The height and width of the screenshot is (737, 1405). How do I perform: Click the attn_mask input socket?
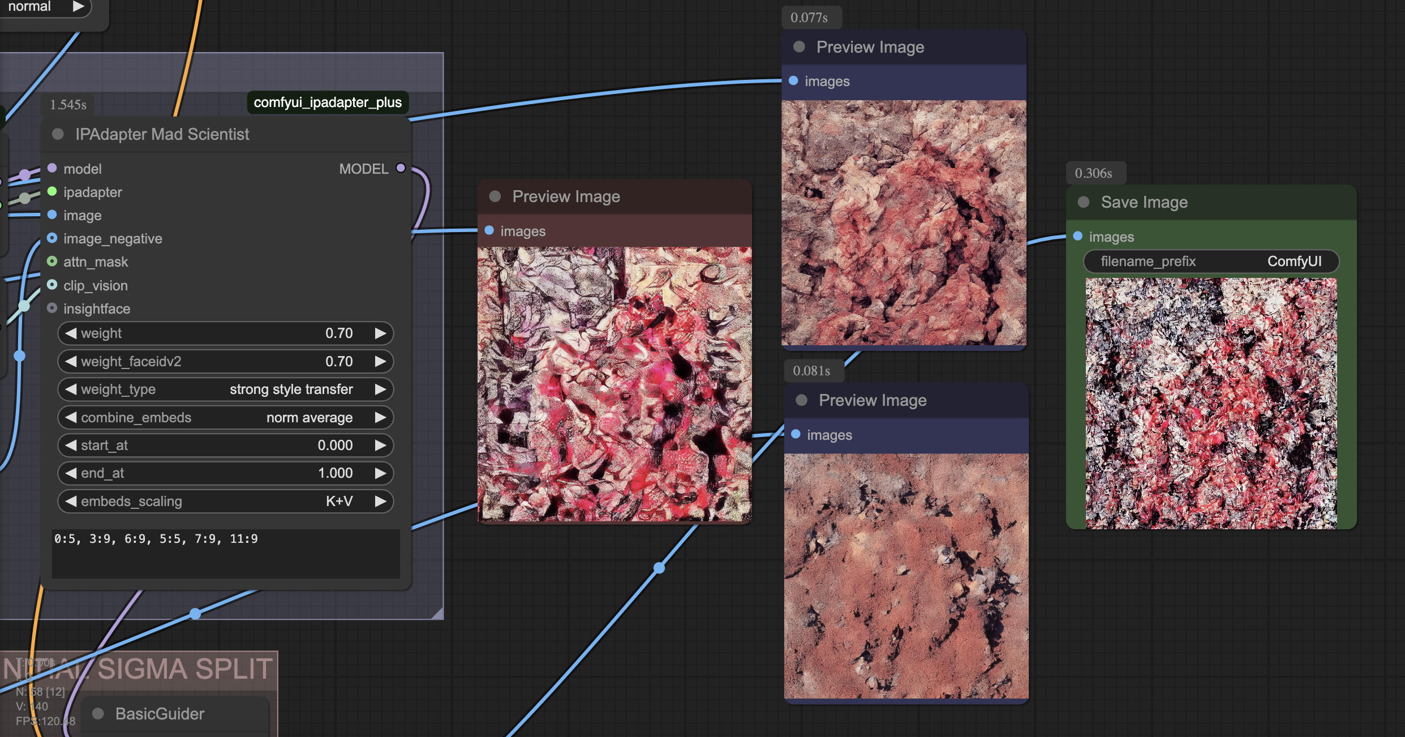(52, 262)
